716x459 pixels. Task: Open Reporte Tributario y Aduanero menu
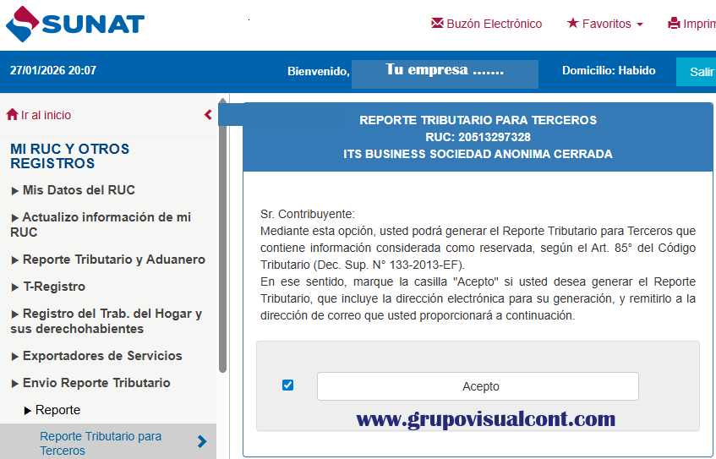pyautogui.click(x=114, y=260)
